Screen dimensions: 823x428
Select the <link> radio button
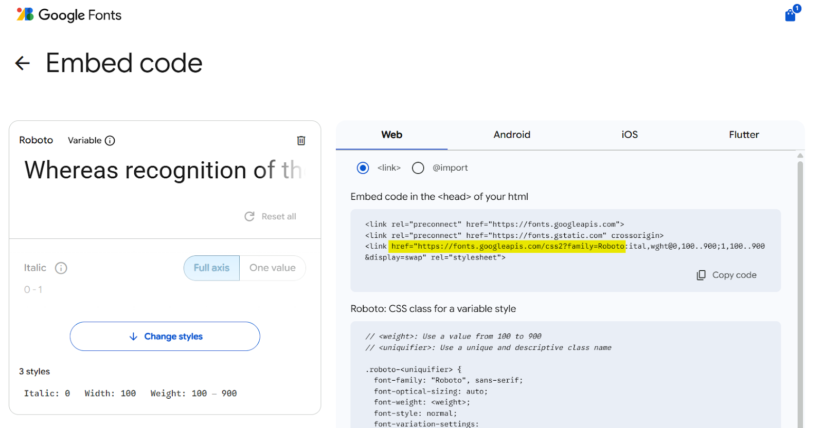point(363,168)
